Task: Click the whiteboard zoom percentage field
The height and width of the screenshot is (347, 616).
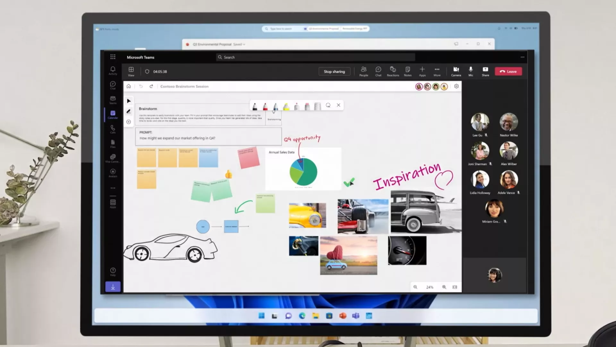Action: click(x=429, y=287)
